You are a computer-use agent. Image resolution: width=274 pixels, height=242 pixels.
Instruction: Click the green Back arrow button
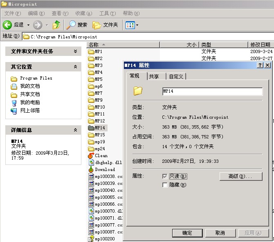click(7, 25)
